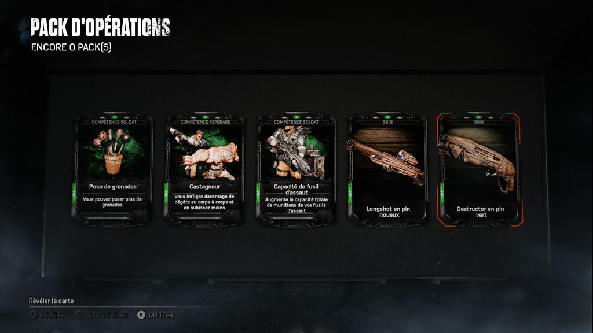Click the A button Révéler icon
This screenshot has width=593, height=333.
coord(34,315)
